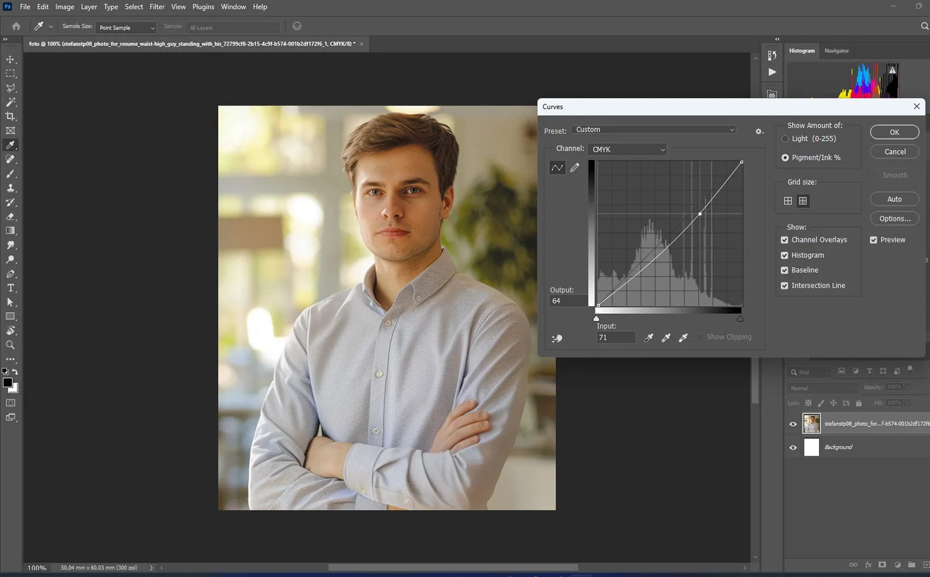The height and width of the screenshot is (577, 930).
Task: Select the Eyedropper tool in toolbox
Action: (x=10, y=145)
